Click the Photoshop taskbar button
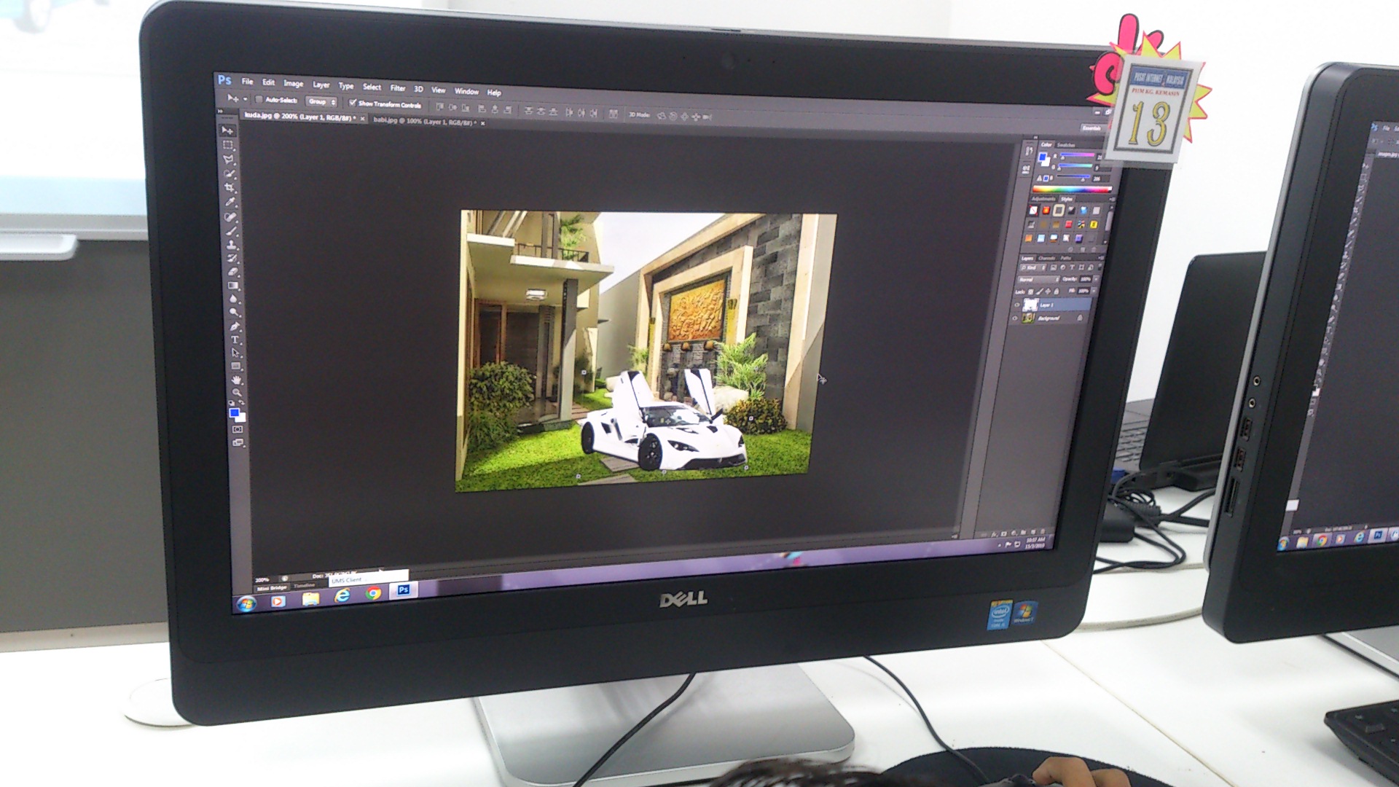Screen dimensions: 1399x787 click(404, 590)
